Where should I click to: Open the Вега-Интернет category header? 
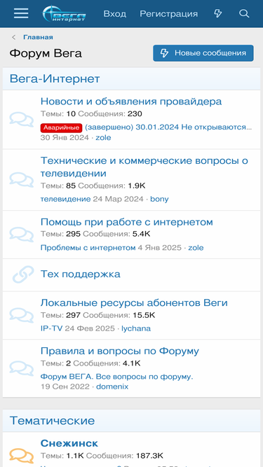55,79
